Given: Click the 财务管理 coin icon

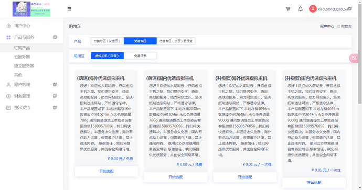Looking at the screenshot, I should point(8,96).
